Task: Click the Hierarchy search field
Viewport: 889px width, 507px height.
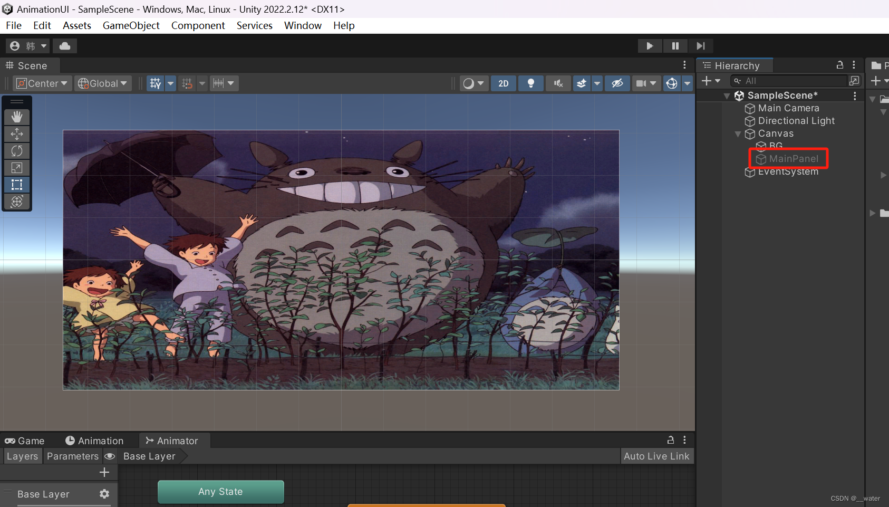Action: tap(788, 81)
